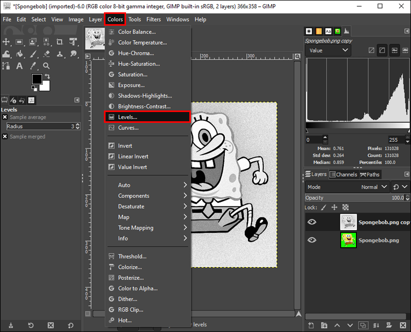
Task: Raise the selected layer
Action: pos(337,325)
